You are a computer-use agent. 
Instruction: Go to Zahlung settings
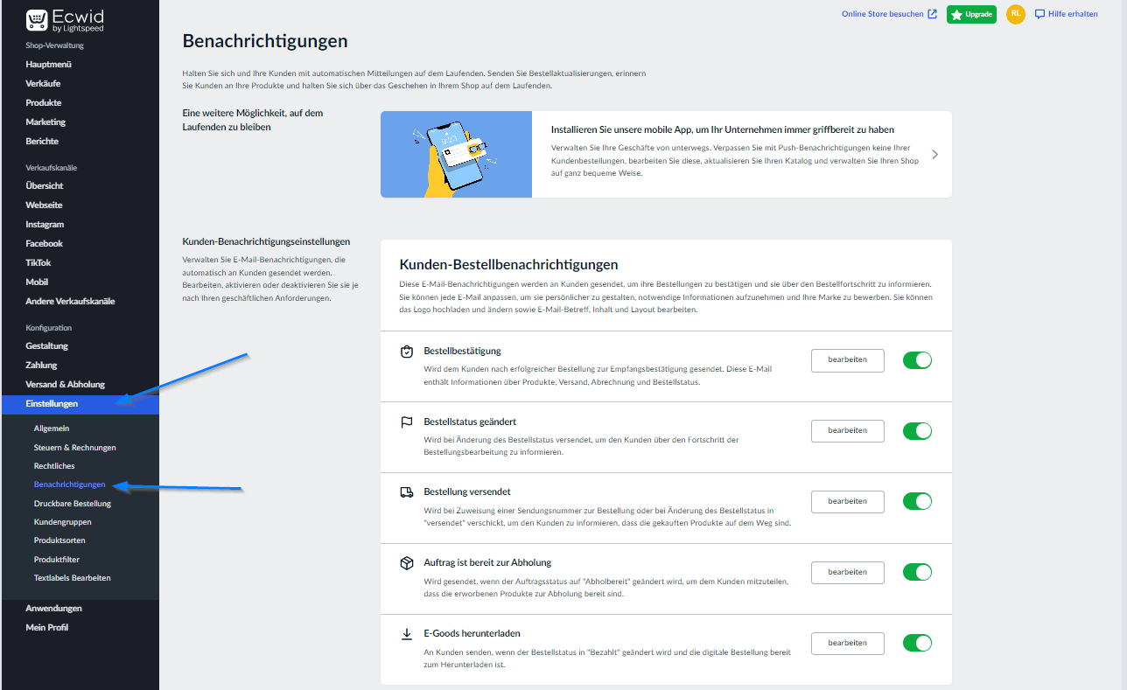pyautogui.click(x=41, y=366)
